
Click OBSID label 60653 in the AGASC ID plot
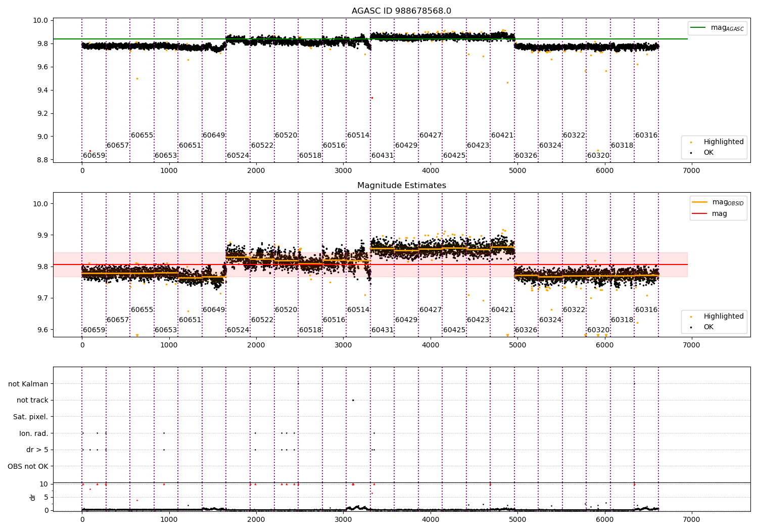click(166, 156)
